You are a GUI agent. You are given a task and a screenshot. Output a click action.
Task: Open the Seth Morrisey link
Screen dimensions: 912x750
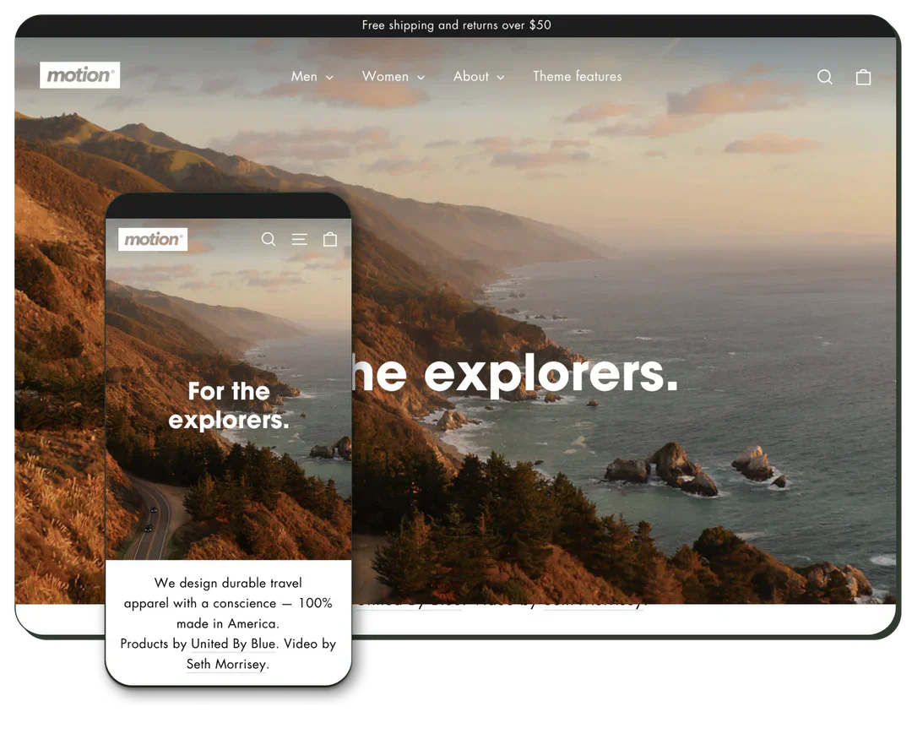coord(226,664)
